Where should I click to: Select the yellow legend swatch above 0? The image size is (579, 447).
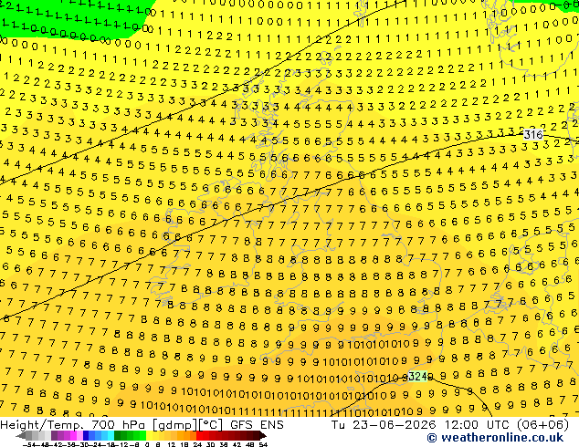click(149, 435)
